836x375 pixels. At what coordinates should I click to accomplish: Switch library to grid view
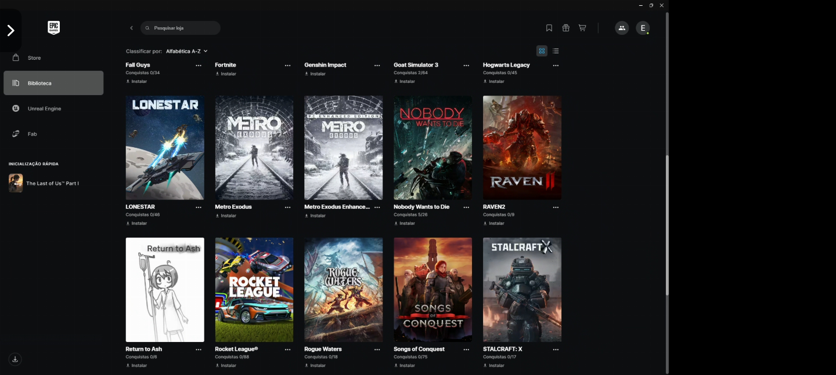tap(542, 51)
